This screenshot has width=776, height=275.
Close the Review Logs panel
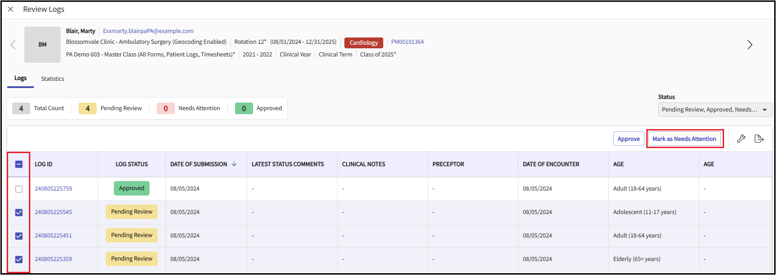(x=10, y=9)
